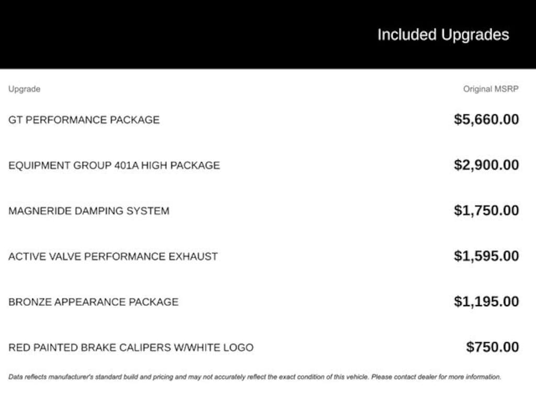Click the Included Upgrades heading
Viewport: 536px width, 402px height.
443,35
